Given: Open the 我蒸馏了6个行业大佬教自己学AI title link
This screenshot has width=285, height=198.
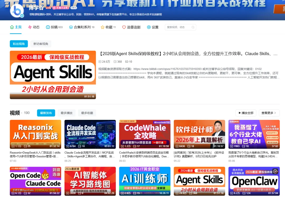Looking at the screenshot, I should click(x=254, y=154).
